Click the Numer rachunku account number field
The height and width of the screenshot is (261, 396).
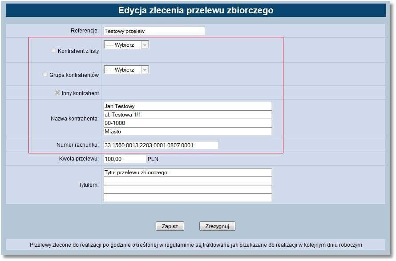(161, 145)
